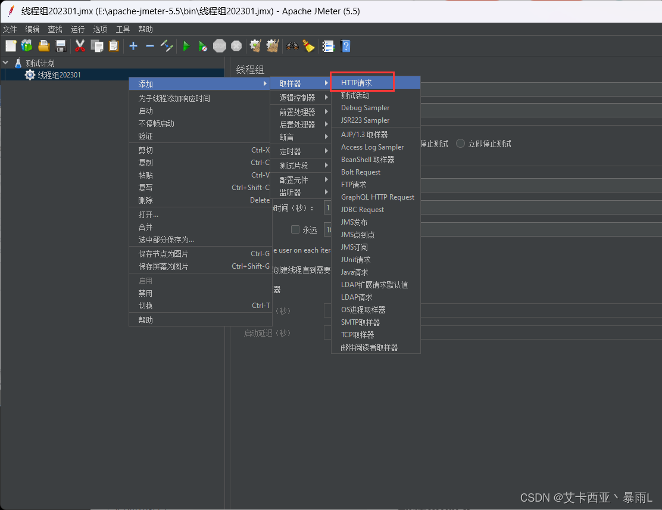Click the Clear All double broom icon
This screenshot has width=662, height=510.
273,46
